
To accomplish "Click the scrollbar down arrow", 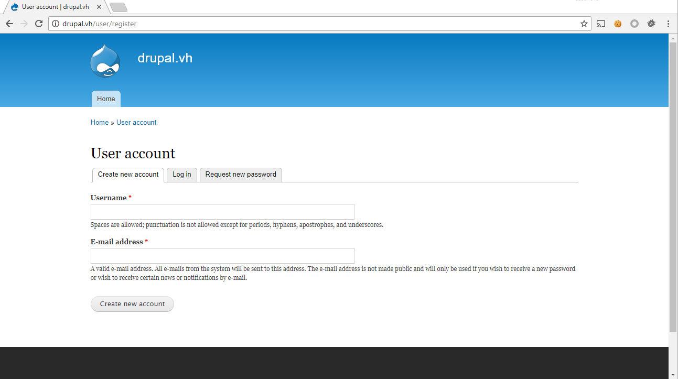I will (x=673, y=374).
